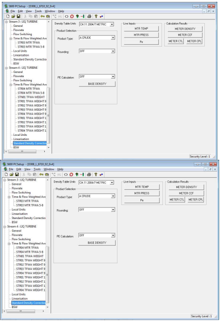Open the Rounding dropdown in the bottom window

(113, 210)
